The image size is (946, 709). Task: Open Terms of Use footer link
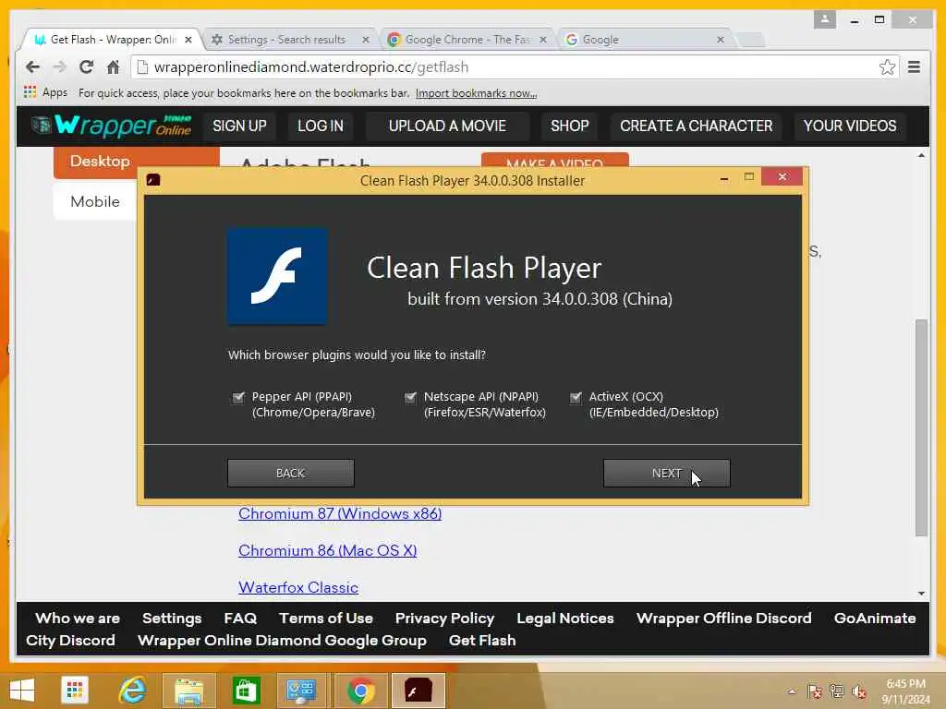(326, 618)
